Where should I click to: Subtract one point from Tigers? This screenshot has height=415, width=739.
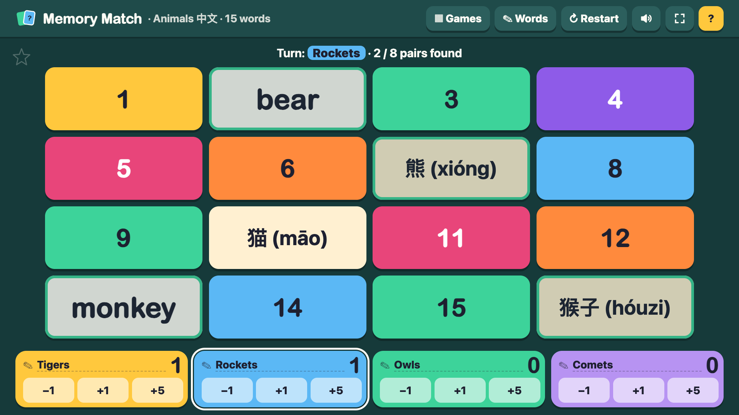(x=48, y=390)
